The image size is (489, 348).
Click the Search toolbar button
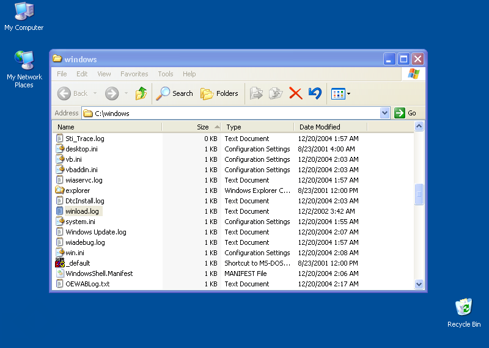175,93
